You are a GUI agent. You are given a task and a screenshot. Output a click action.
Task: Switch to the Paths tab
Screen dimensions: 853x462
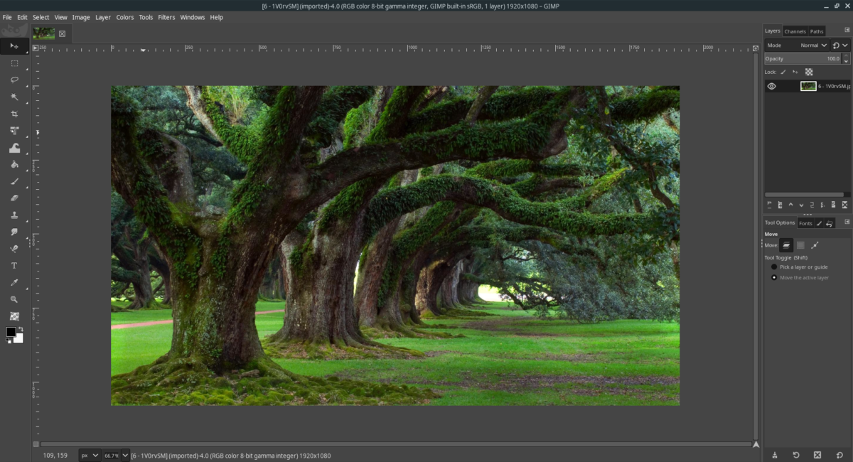(817, 31)
